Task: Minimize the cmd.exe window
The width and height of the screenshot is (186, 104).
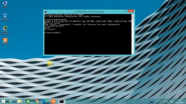Action: point(122,11)
